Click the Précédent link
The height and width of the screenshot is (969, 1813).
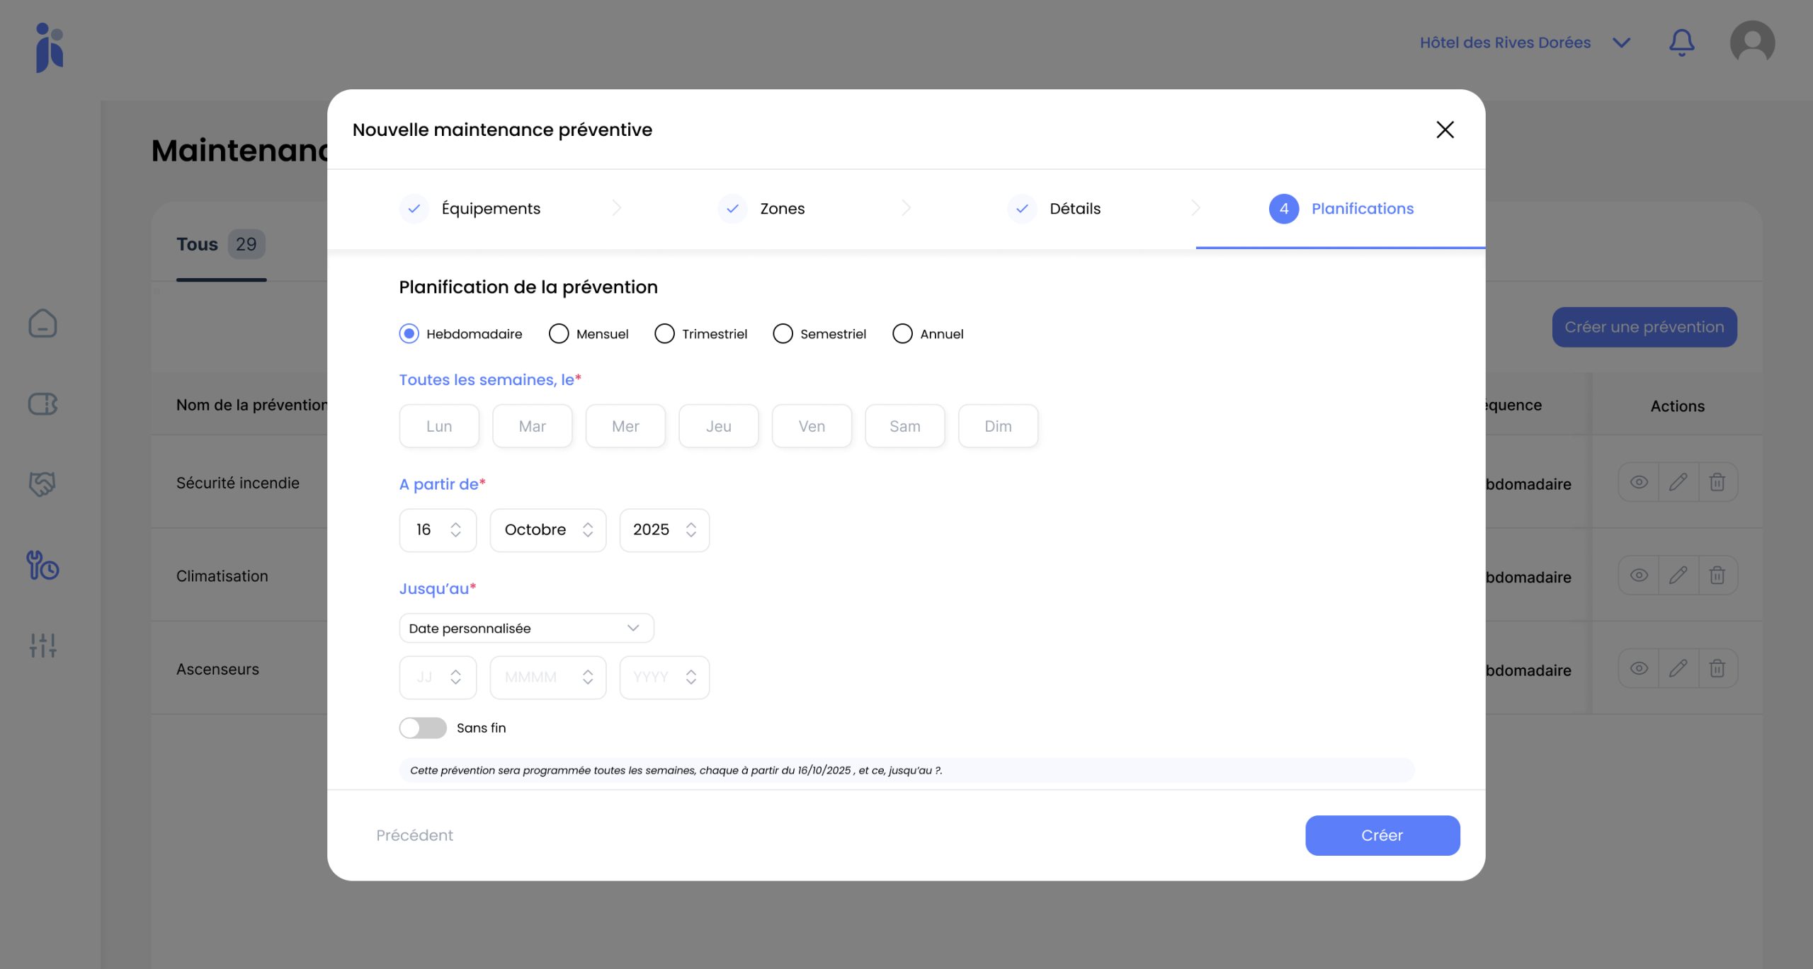pos(414,835)
